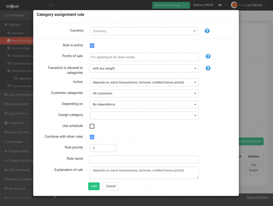Disable Combine with other rules
This screenshot has width=273, height=206.
coord(92,137)
